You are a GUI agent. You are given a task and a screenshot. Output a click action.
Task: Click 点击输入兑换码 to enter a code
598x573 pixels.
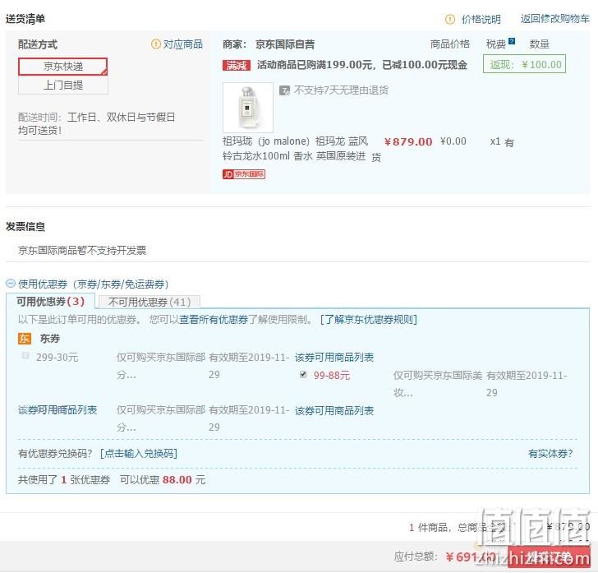tap(139, 454)
